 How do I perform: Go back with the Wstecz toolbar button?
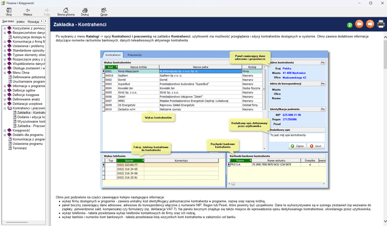tap(28, 12)
